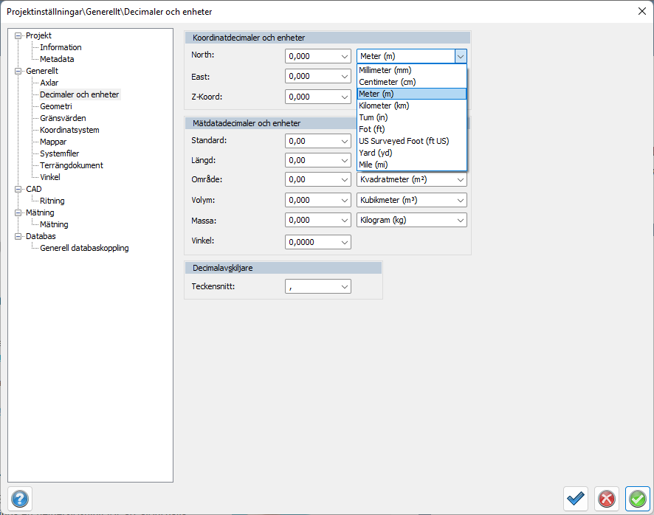Open Koordinatsystem settings in the tree
Image resolution: width=654 pixels, height=515 pixels.
(69, 130)
